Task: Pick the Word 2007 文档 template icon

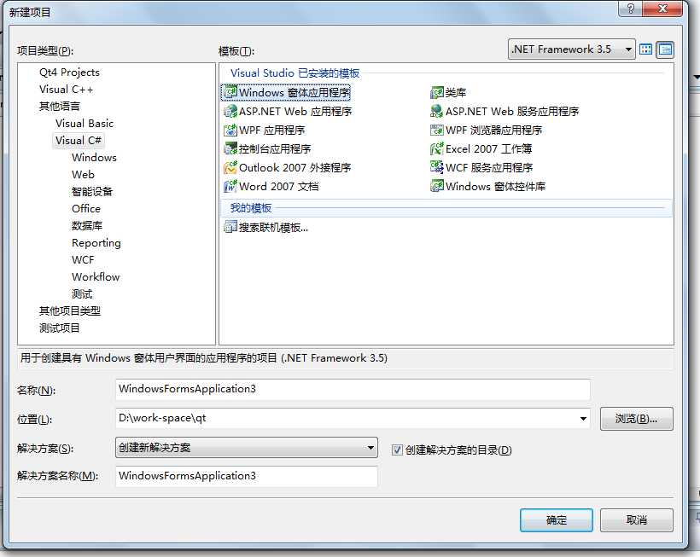Action: tap(230, 187)
